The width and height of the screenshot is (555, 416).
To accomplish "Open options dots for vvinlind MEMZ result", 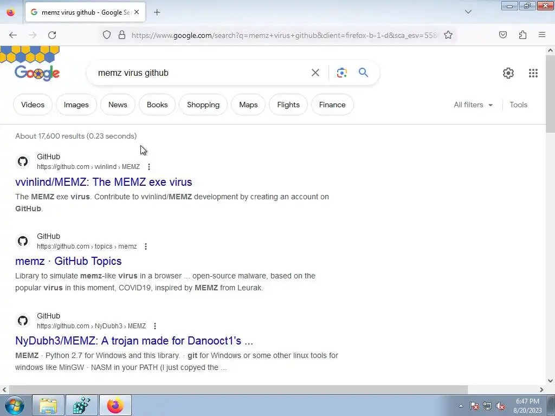I will tap(149, 167).
